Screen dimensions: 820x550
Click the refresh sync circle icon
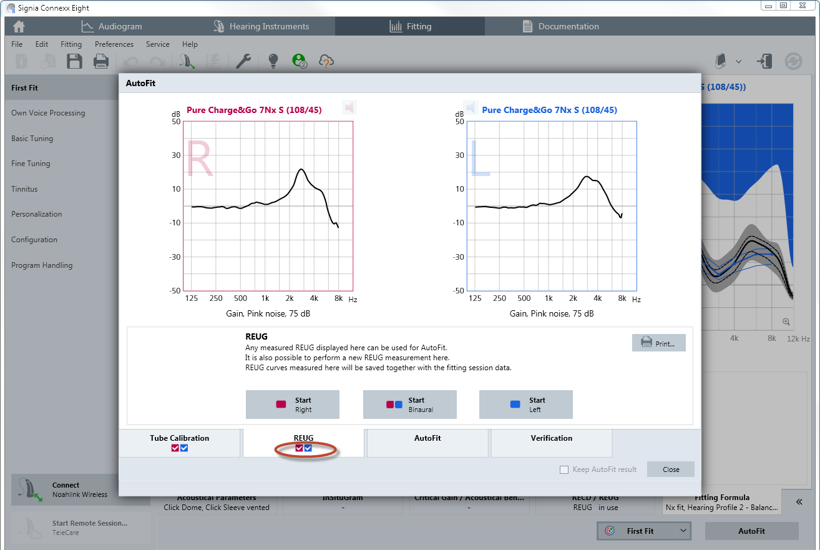[793, 61]
